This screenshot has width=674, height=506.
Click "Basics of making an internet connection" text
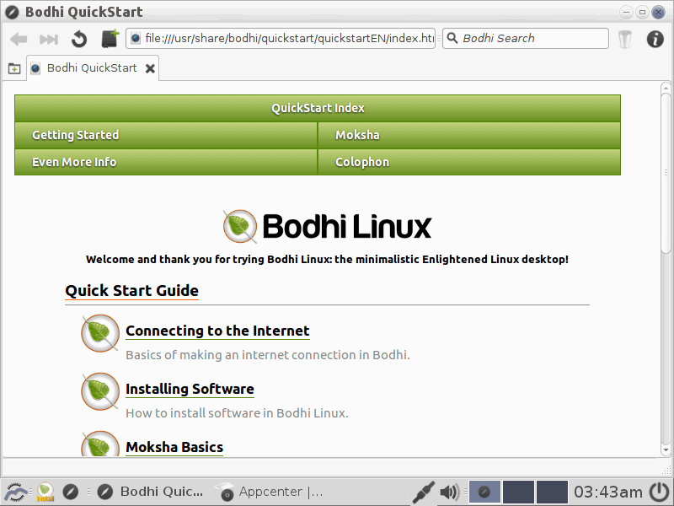[267, 355]
